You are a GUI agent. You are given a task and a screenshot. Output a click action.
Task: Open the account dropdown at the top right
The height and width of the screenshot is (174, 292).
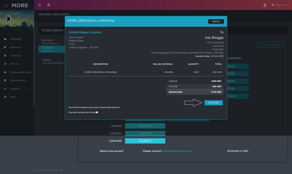click(x=280, y=5)
